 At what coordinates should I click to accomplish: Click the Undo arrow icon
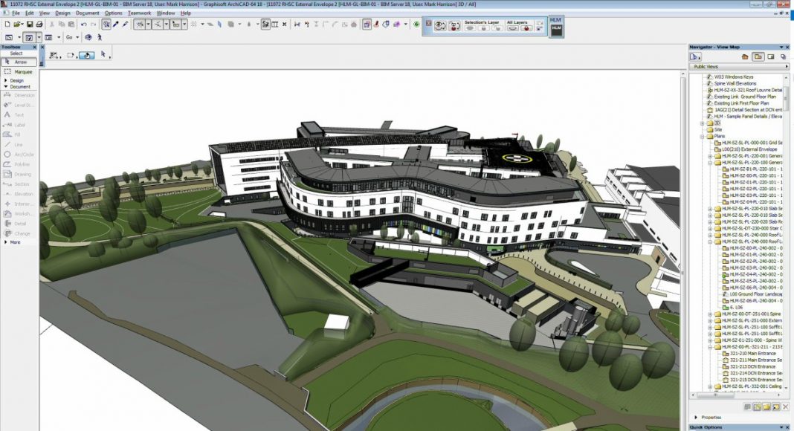click(x=84, y=25)
